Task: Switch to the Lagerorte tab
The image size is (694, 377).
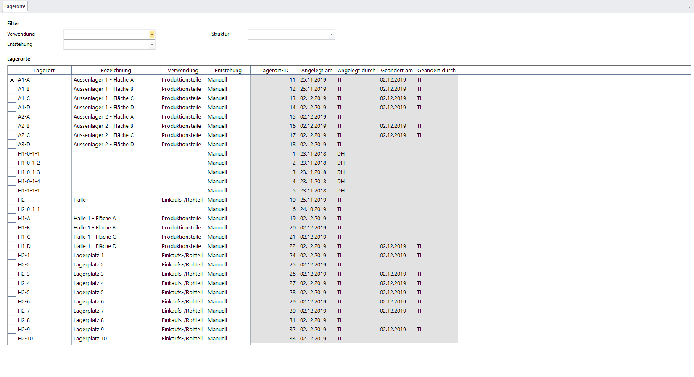Action: (x=15, y=6)
